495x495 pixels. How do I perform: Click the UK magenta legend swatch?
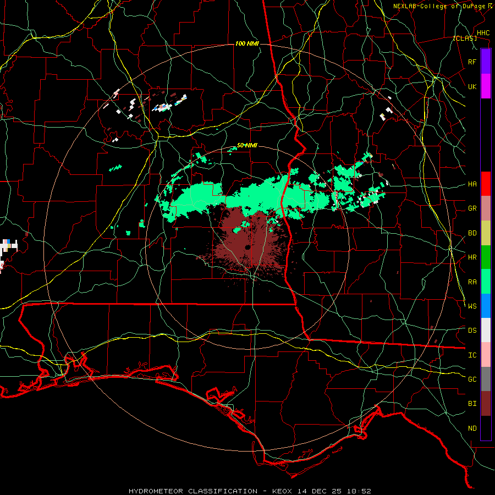(x=486, y=86)
